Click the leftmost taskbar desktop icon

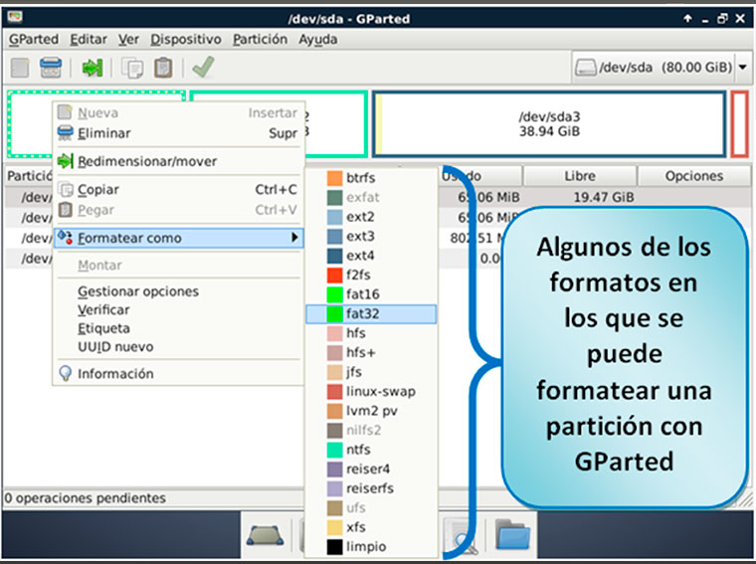click(265, 535)
